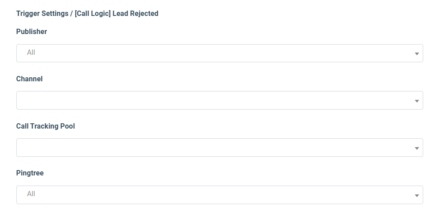Click the Pingtree dropdown arrow

pos(417,195)
